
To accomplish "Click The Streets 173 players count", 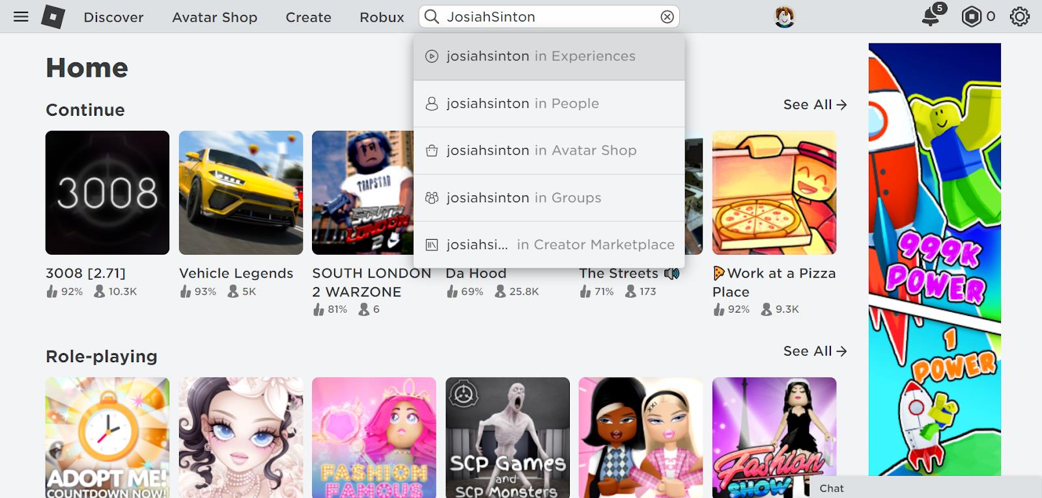I will pos(640,291).
